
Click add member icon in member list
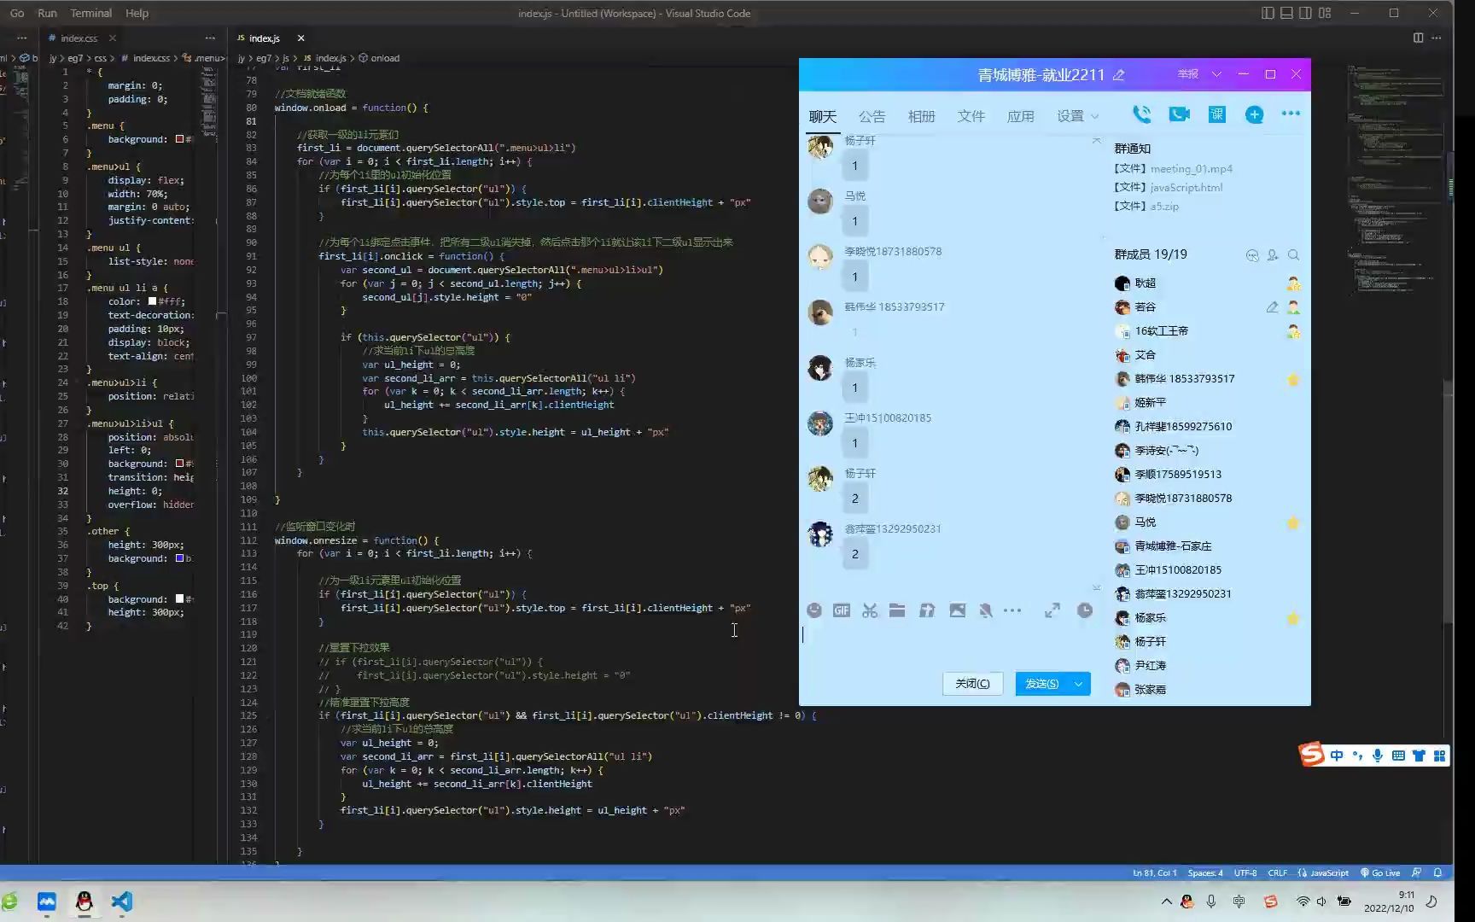click(1273, 255)
